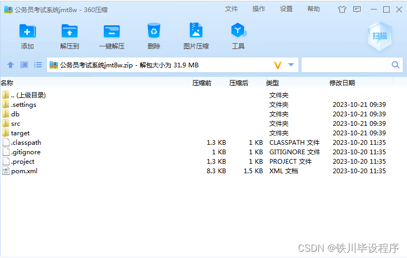Open the skin (shirt) icon in the title bar
Image resolution: width=407 pixels, height=258 pixels.
coord(342,9)
